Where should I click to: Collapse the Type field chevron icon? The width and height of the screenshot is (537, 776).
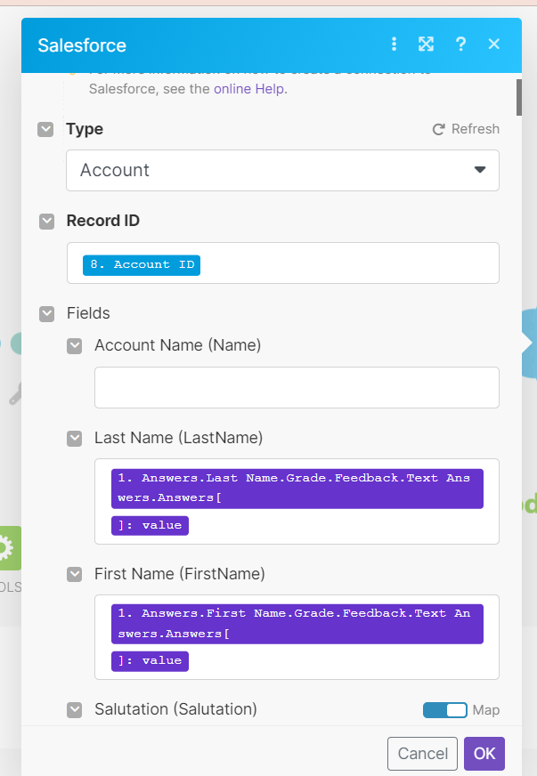(x=45, y=130)
